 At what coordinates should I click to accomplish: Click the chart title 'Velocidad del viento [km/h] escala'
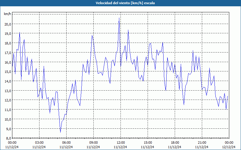[x=125, y=3]
